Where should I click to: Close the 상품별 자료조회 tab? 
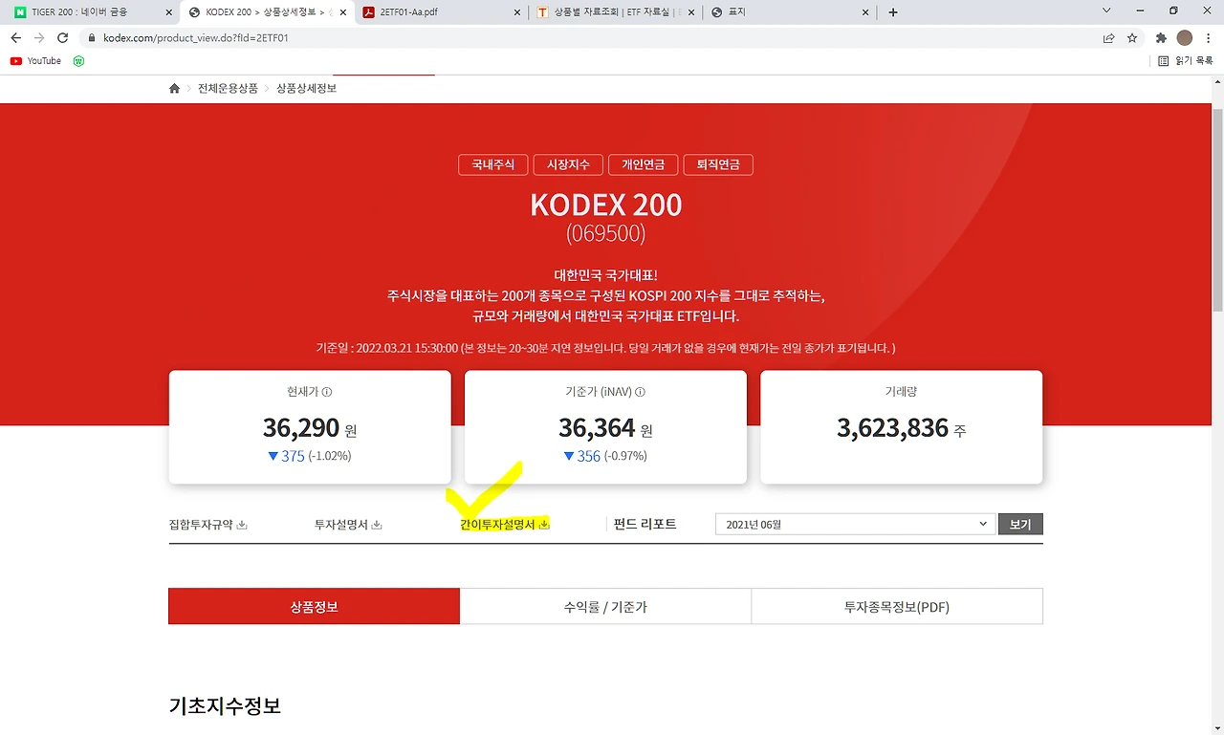click(x=691, y=12)
